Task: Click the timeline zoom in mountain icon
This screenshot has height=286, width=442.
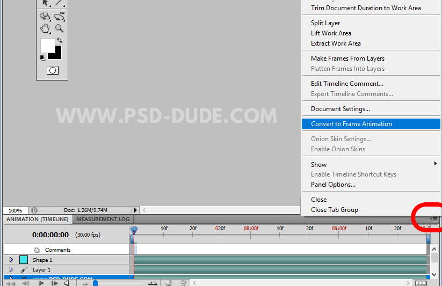Action: 153,283
